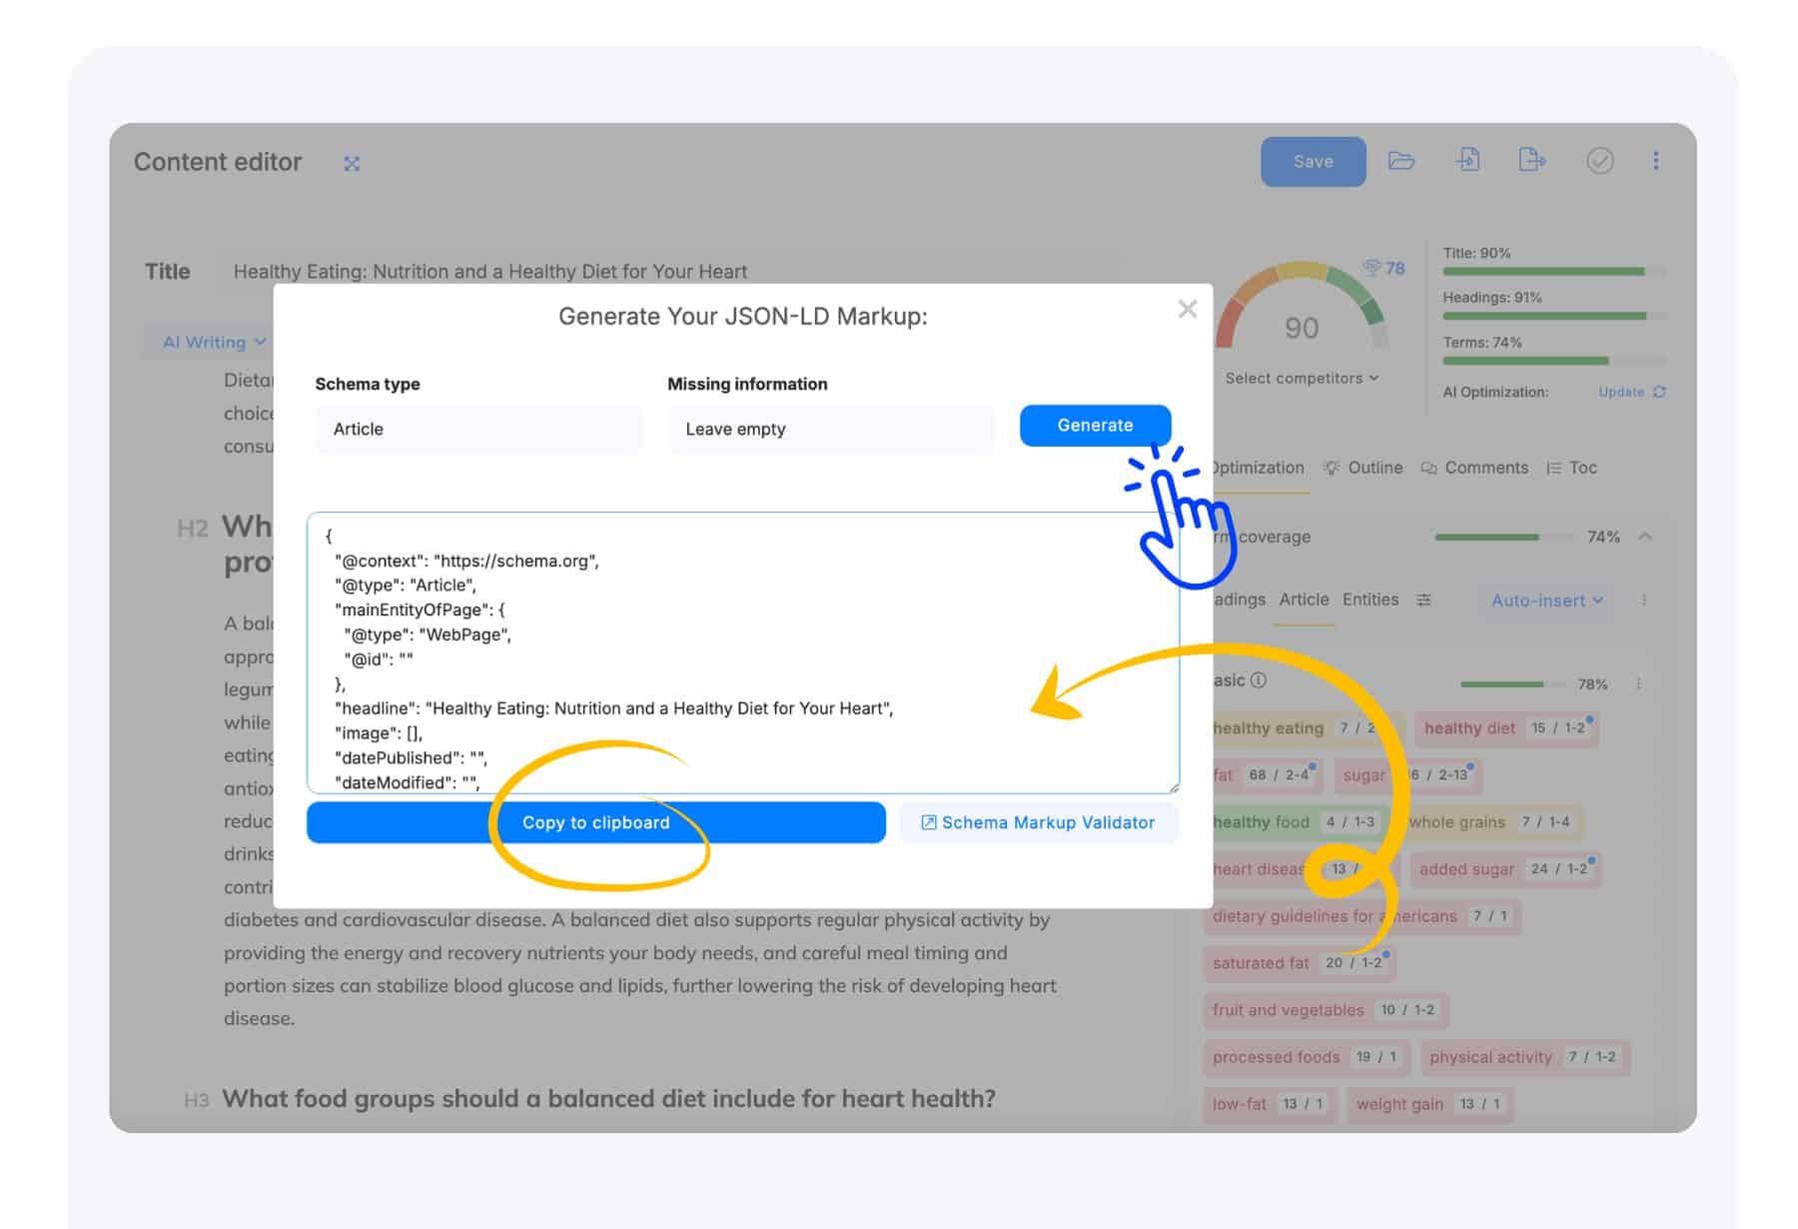Click the Missing information input field
Image resolution: width=1798 pixels, height=1229 pixels.
pyautogui.click(x=830, y=429)
